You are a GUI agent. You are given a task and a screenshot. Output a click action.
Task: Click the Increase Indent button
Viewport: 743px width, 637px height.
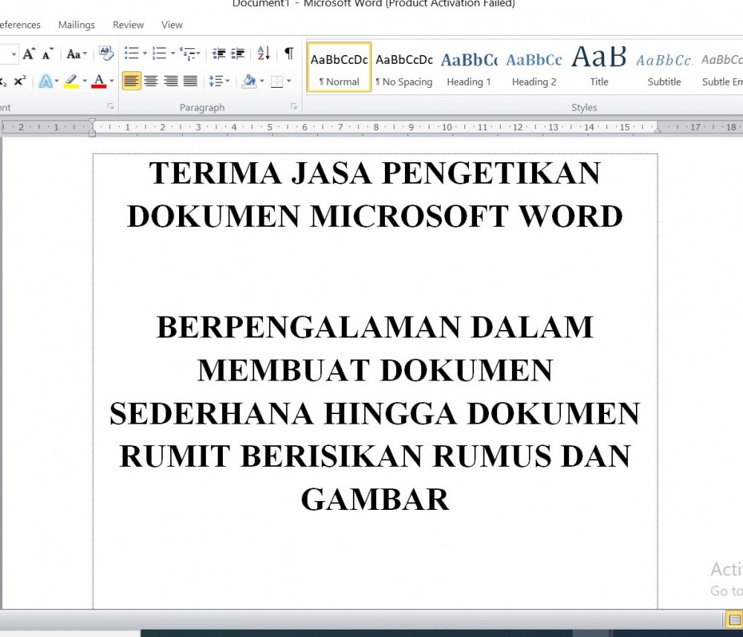(238, 53)
